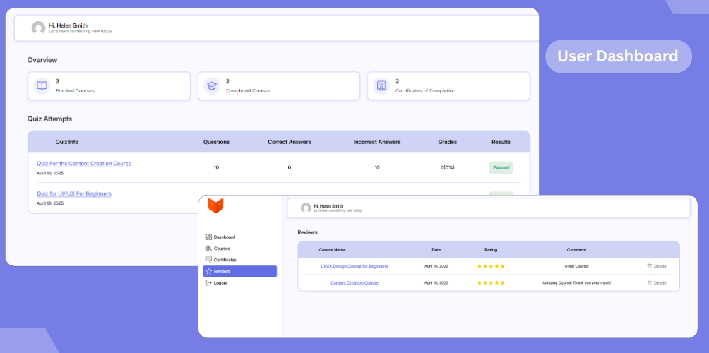Click the orange logo in the sidebar

pyautogui.click(x=216, y=205)
